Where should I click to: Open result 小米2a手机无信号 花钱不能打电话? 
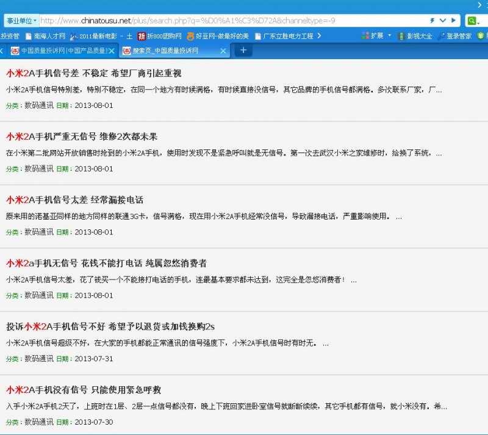pyautogui.click(x=106, y=263)
